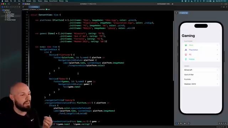
Task: Tap God of War in preview
Action: pyautogui.click(x=201, y=75)
